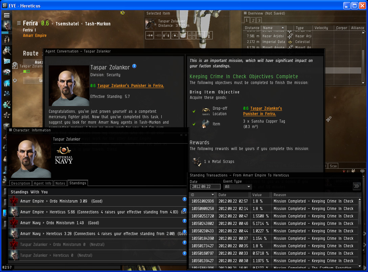Click Tash-Murkon region link in location header
Viewport: 368px width, 272px height.
coord(98,24)
